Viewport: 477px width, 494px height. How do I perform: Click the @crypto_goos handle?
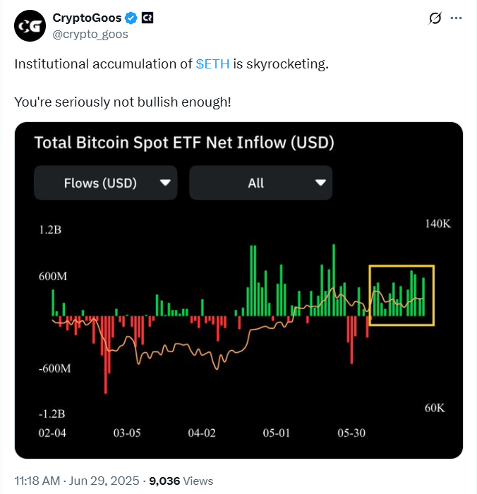(x=90, y=34)
